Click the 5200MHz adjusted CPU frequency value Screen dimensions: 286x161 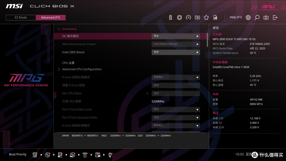158,101
